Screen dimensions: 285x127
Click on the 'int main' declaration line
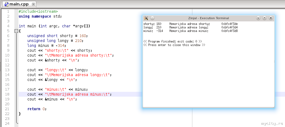point(54,26)
